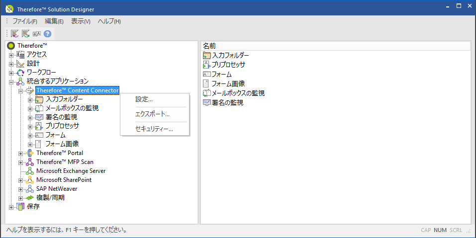Click the フォーム icon in the tree
This screenshot has width=476, height=238.
(x=39, y=135)
